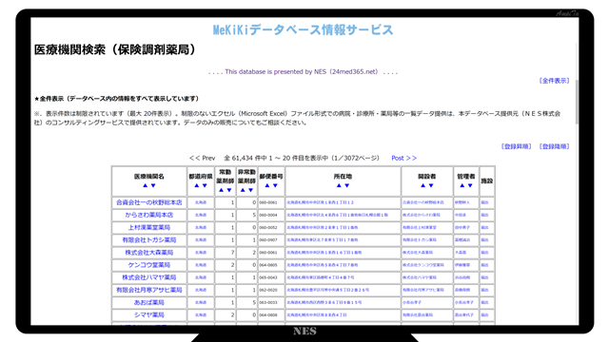Click the page's vertical scrollbar thumb
This screenshot has height=342, width=609.
(577, 102)
